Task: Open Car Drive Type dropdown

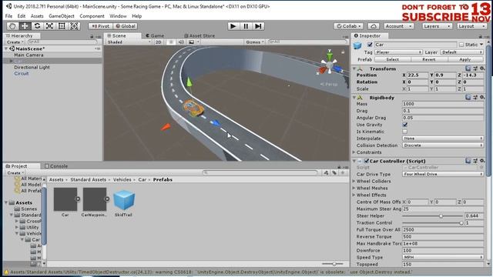Action: click(443, 174)
